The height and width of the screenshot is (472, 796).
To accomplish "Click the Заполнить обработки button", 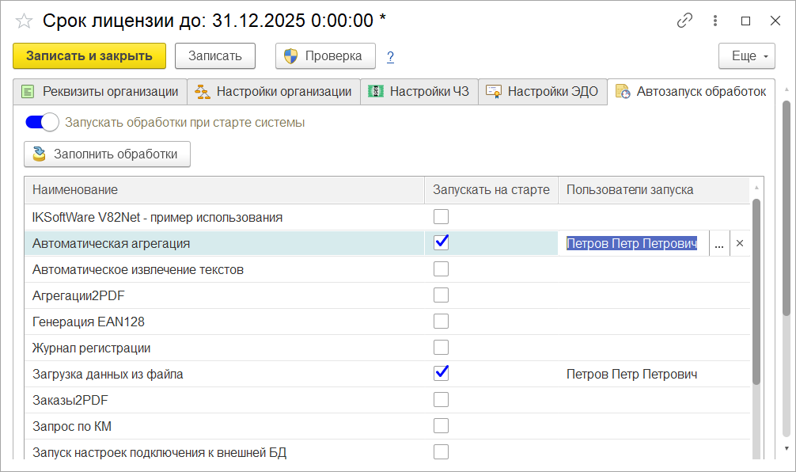I will coord(107,154).
